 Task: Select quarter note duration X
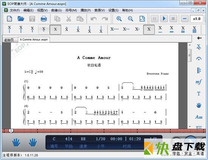tap(149, 29)
